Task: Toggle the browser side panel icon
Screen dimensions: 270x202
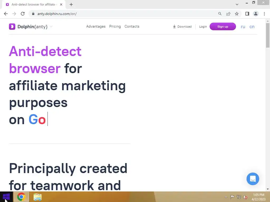Action: click(247, 14)
